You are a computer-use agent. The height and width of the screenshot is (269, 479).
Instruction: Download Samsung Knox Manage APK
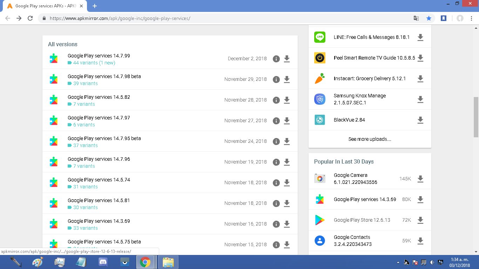[x=420, y=99]
